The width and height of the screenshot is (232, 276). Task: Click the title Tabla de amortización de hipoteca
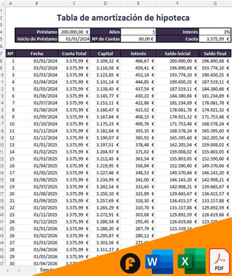(x=123, y=18)
